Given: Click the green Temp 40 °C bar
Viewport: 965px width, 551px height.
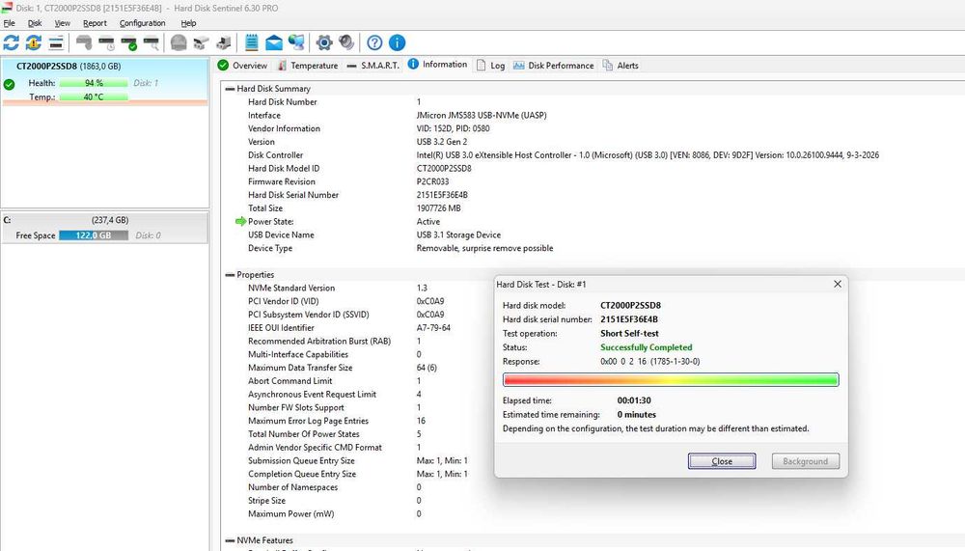Looking at the screenshot, I should 94,96.
